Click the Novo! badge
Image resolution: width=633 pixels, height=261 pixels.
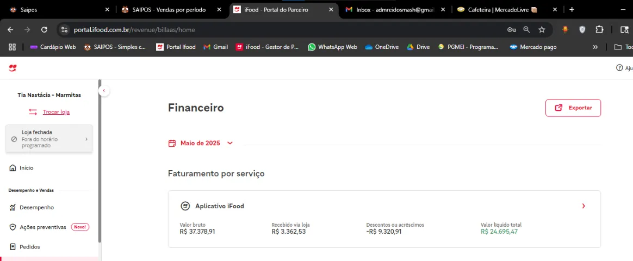[80, 227]
